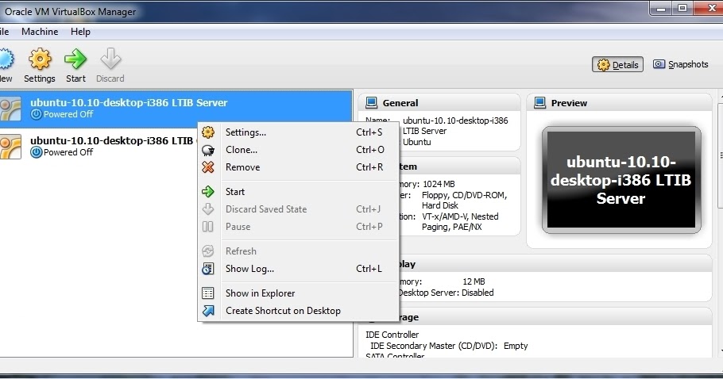723x379 pixels.
Task: Maximize the VirtualBox Manager window
Action: click(x=682, y=8)
